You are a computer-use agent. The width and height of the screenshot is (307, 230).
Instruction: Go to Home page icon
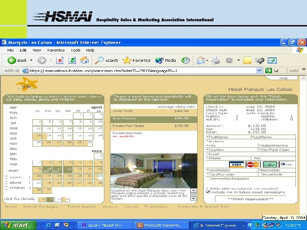coord(84,60)
